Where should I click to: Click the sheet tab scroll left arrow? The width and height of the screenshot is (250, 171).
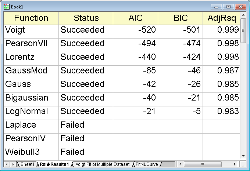click(x=7, y=164)
